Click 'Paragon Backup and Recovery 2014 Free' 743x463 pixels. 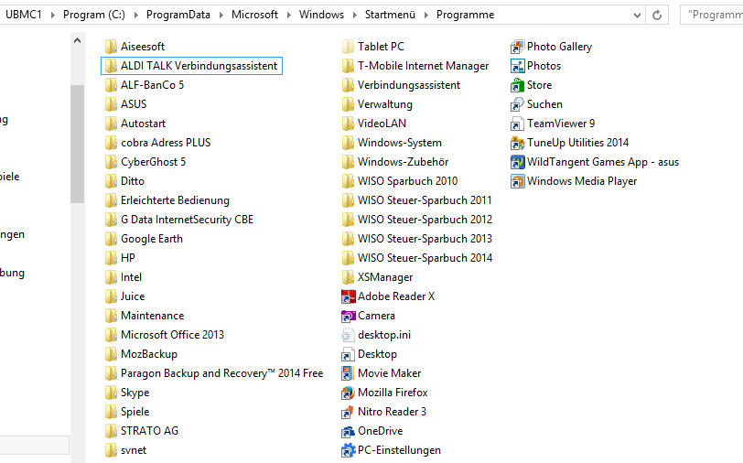[221, 373]
